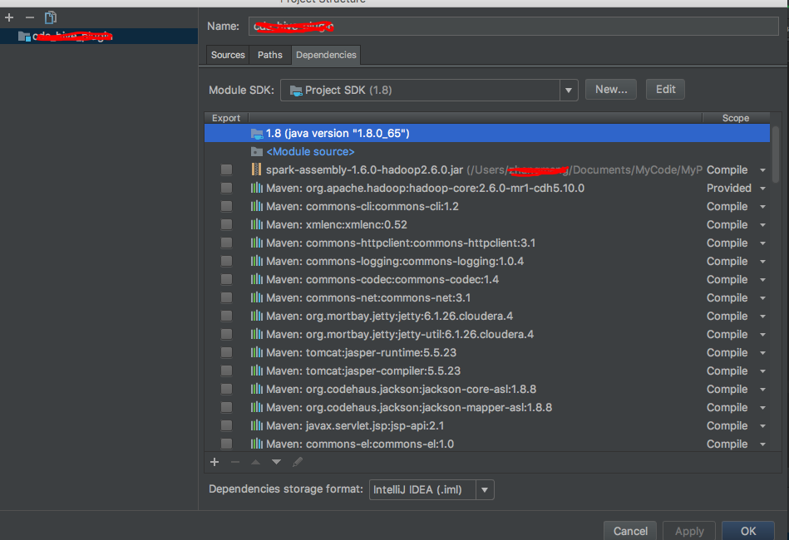This screenshot has height=540, width=789.
Task: Open scope dropdown for xmlenc
Action: pos(763,225)
